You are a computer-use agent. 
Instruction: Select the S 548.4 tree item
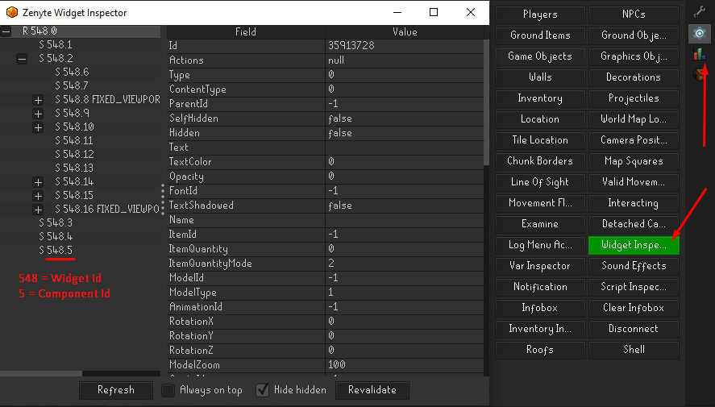[56, 236]
